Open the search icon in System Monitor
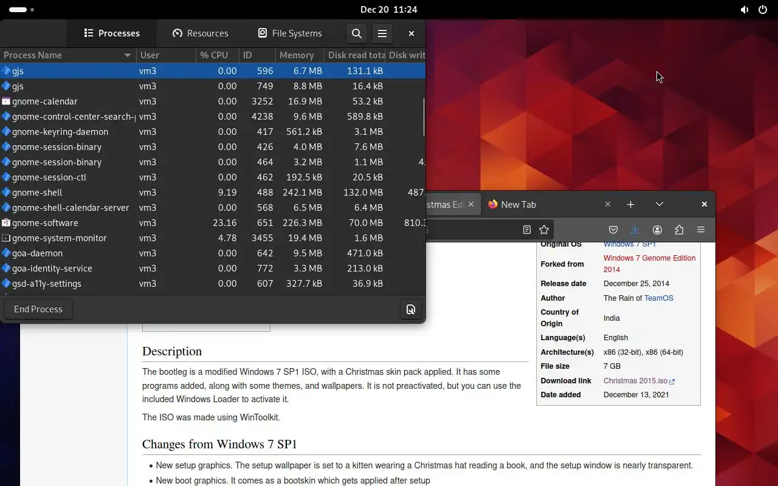The width and height of the screenshot is (778, 486). click(357, 33)
